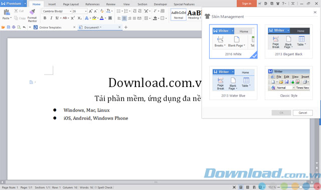Click the print icon in quick toolbar
321x190 pixels.
click(14, 27)
